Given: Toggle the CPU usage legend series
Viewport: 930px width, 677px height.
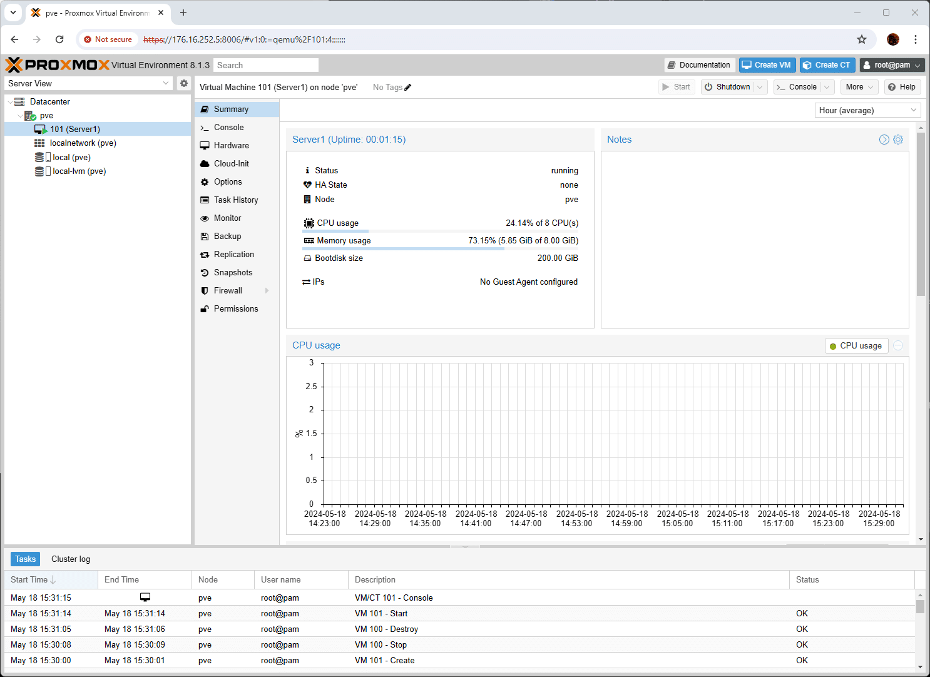Looking at the screenshot, I should 856,346.
